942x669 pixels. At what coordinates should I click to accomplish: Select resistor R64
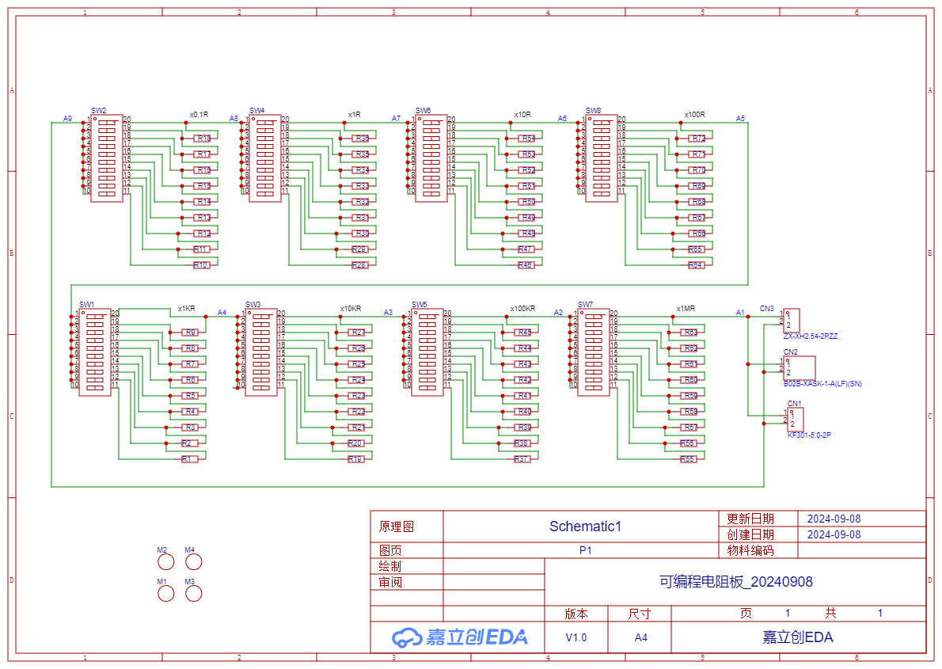695,265
